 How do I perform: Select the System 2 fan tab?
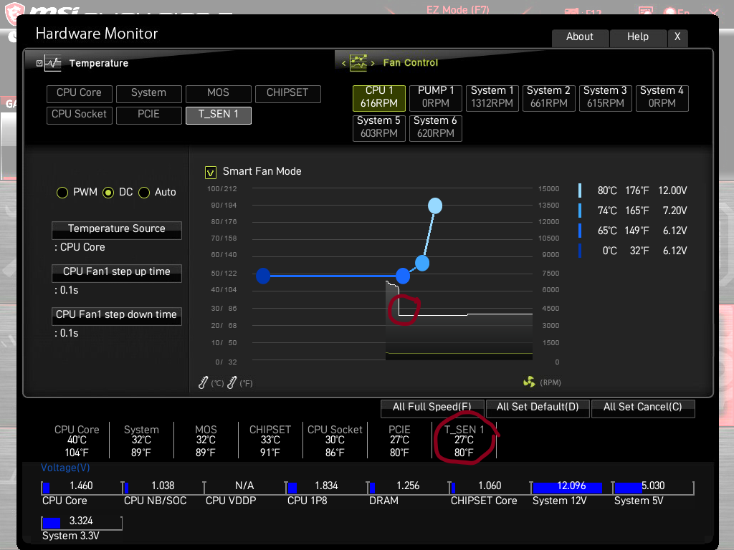[548, 97]
